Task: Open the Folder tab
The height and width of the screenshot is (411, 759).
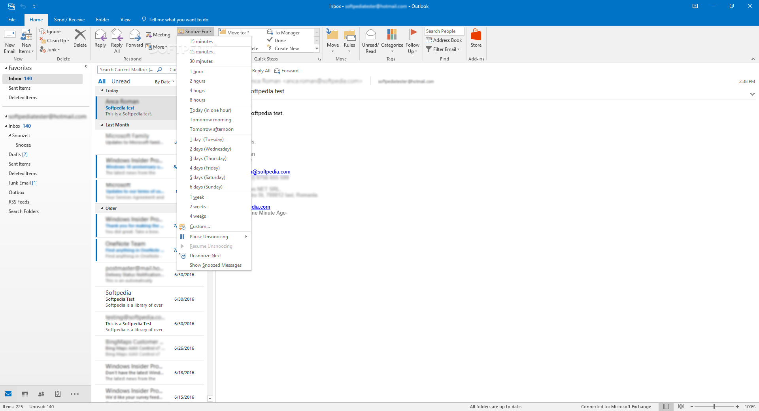Action: (102, 20)
